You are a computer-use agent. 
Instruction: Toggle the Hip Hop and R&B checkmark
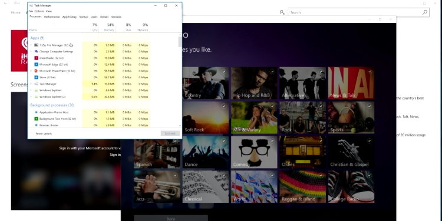tap(272, 72)
